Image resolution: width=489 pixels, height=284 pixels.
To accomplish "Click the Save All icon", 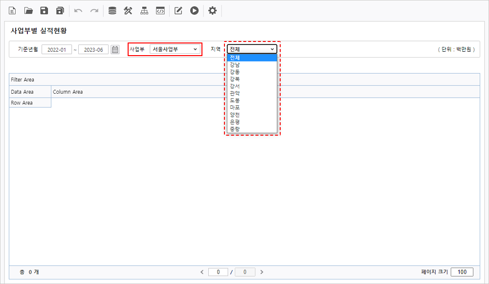I will coord(60,10).
